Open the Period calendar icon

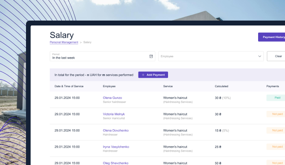click(x=151, y=56)
